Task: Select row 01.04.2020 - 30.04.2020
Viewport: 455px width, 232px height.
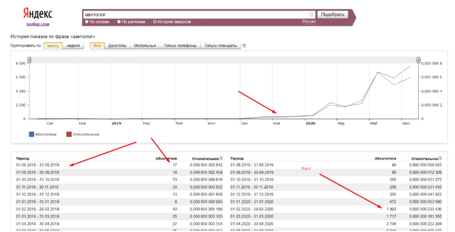Action: [x=336, y=224]
